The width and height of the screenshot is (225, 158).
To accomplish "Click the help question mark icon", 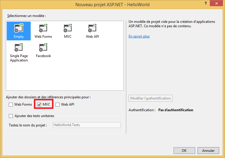I will (206, 3).
